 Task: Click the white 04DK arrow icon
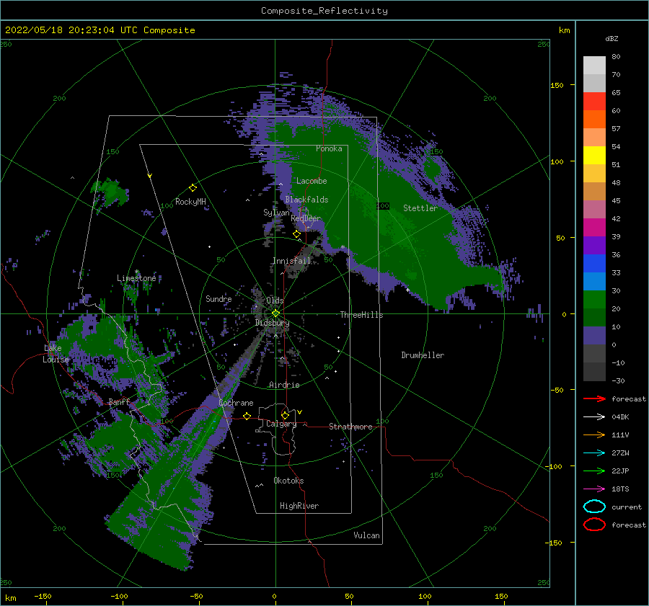(x=594, y=417)
